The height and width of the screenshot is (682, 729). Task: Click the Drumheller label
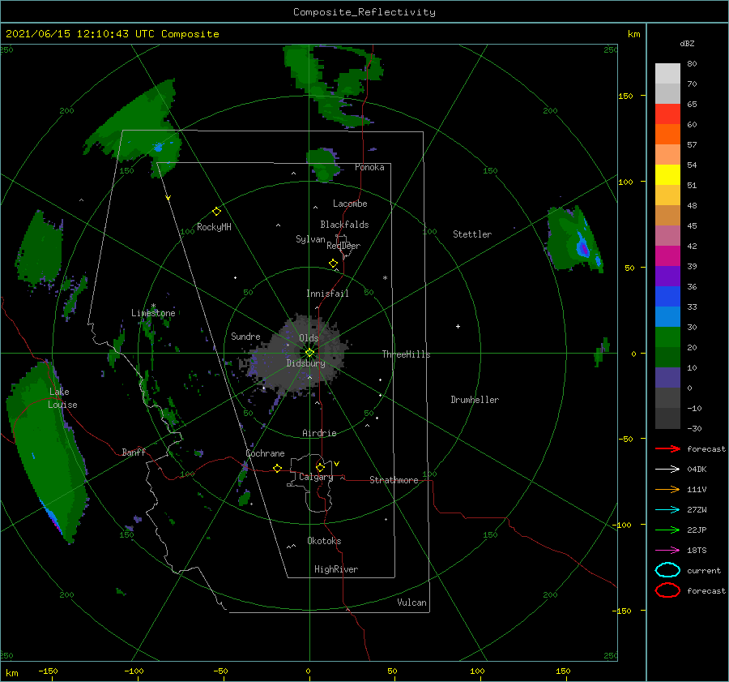[x=475, y=400]
